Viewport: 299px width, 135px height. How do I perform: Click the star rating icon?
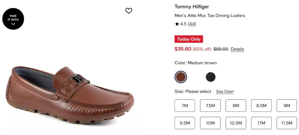coord(177,24)
